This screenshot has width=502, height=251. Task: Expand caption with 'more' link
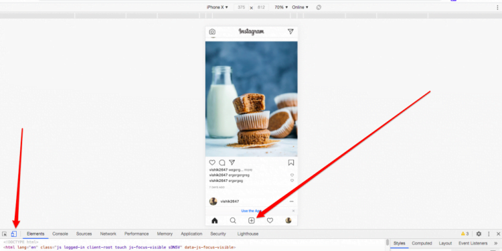(248, 170)
